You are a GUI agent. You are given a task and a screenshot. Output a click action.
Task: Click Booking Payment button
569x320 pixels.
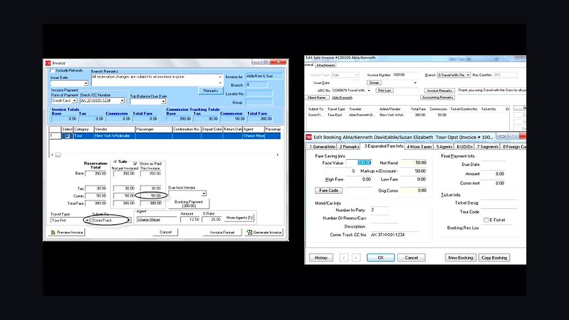tap(189, 203)
